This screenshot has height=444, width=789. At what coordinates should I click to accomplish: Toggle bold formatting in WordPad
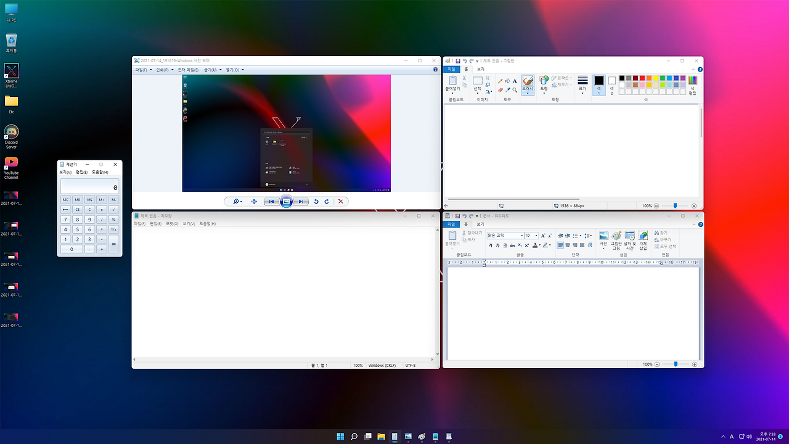490,245
